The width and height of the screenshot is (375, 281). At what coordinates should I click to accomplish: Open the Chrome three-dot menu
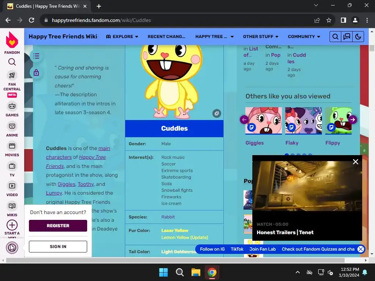(x=367, y=20)
